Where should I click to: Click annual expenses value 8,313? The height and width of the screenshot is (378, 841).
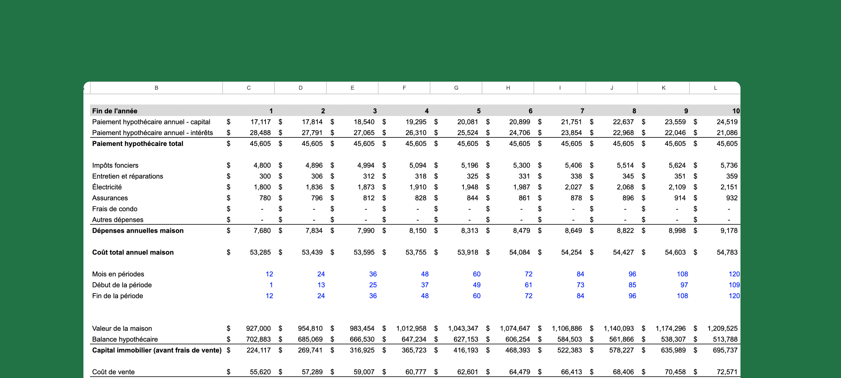point(469,231)
